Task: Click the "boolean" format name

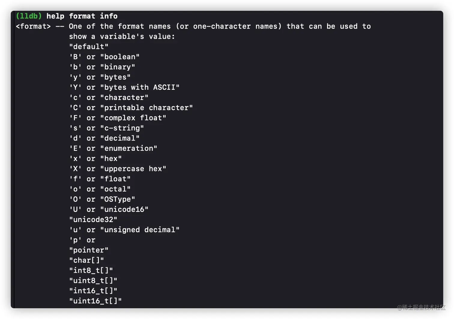Action: point(120,57)
